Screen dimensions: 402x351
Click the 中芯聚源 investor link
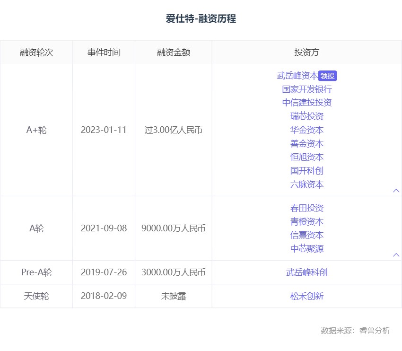tap(306, 249)
